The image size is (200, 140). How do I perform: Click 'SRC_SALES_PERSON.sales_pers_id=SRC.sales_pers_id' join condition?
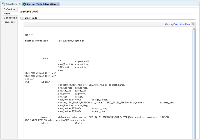[x=55, y=120]
